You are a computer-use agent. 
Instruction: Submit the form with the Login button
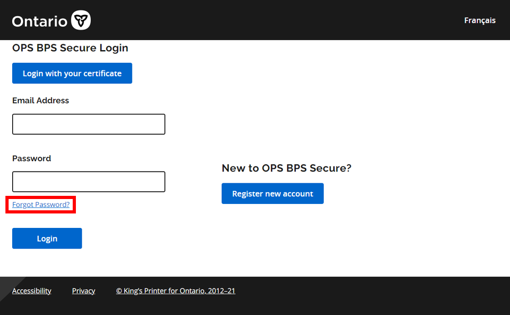[47, 238]
